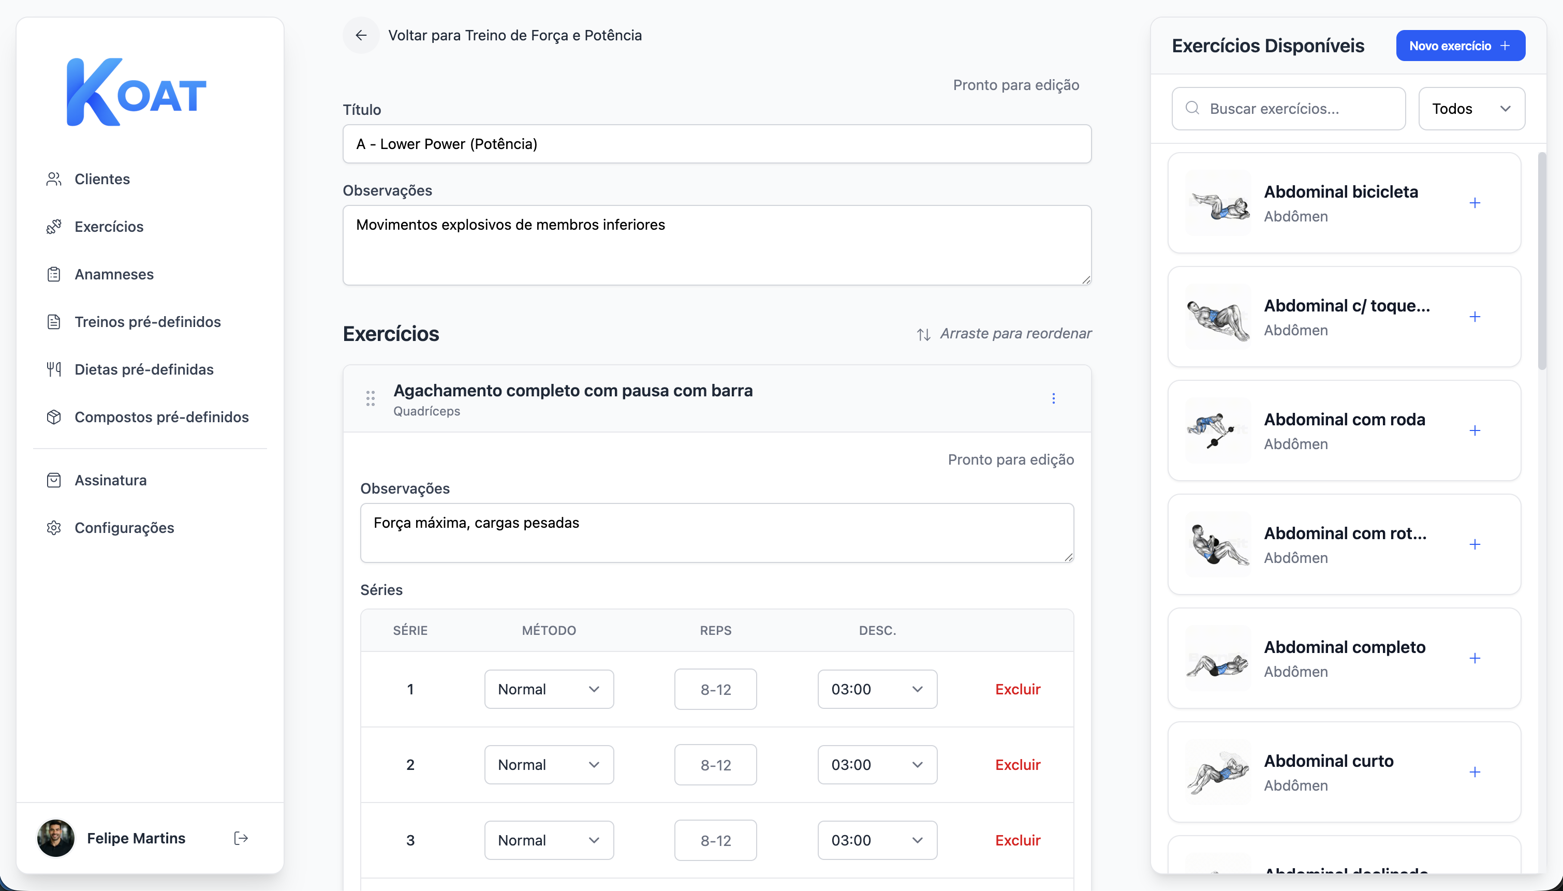Click the logout icon next to Felipe Martins
The width and height of the screenshot is (1563, 891).
241,838
